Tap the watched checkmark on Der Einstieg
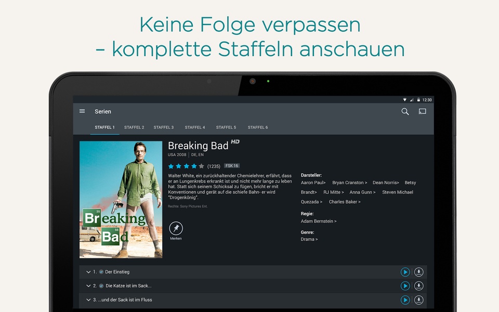The height and width of the screenshot is (312, 499). 101,272
